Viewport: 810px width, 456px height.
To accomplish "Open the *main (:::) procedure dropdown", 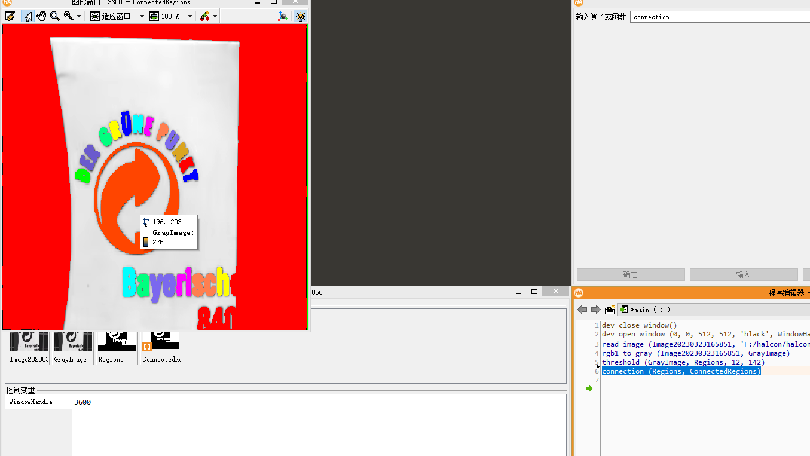I will click(x=714, y=310).
